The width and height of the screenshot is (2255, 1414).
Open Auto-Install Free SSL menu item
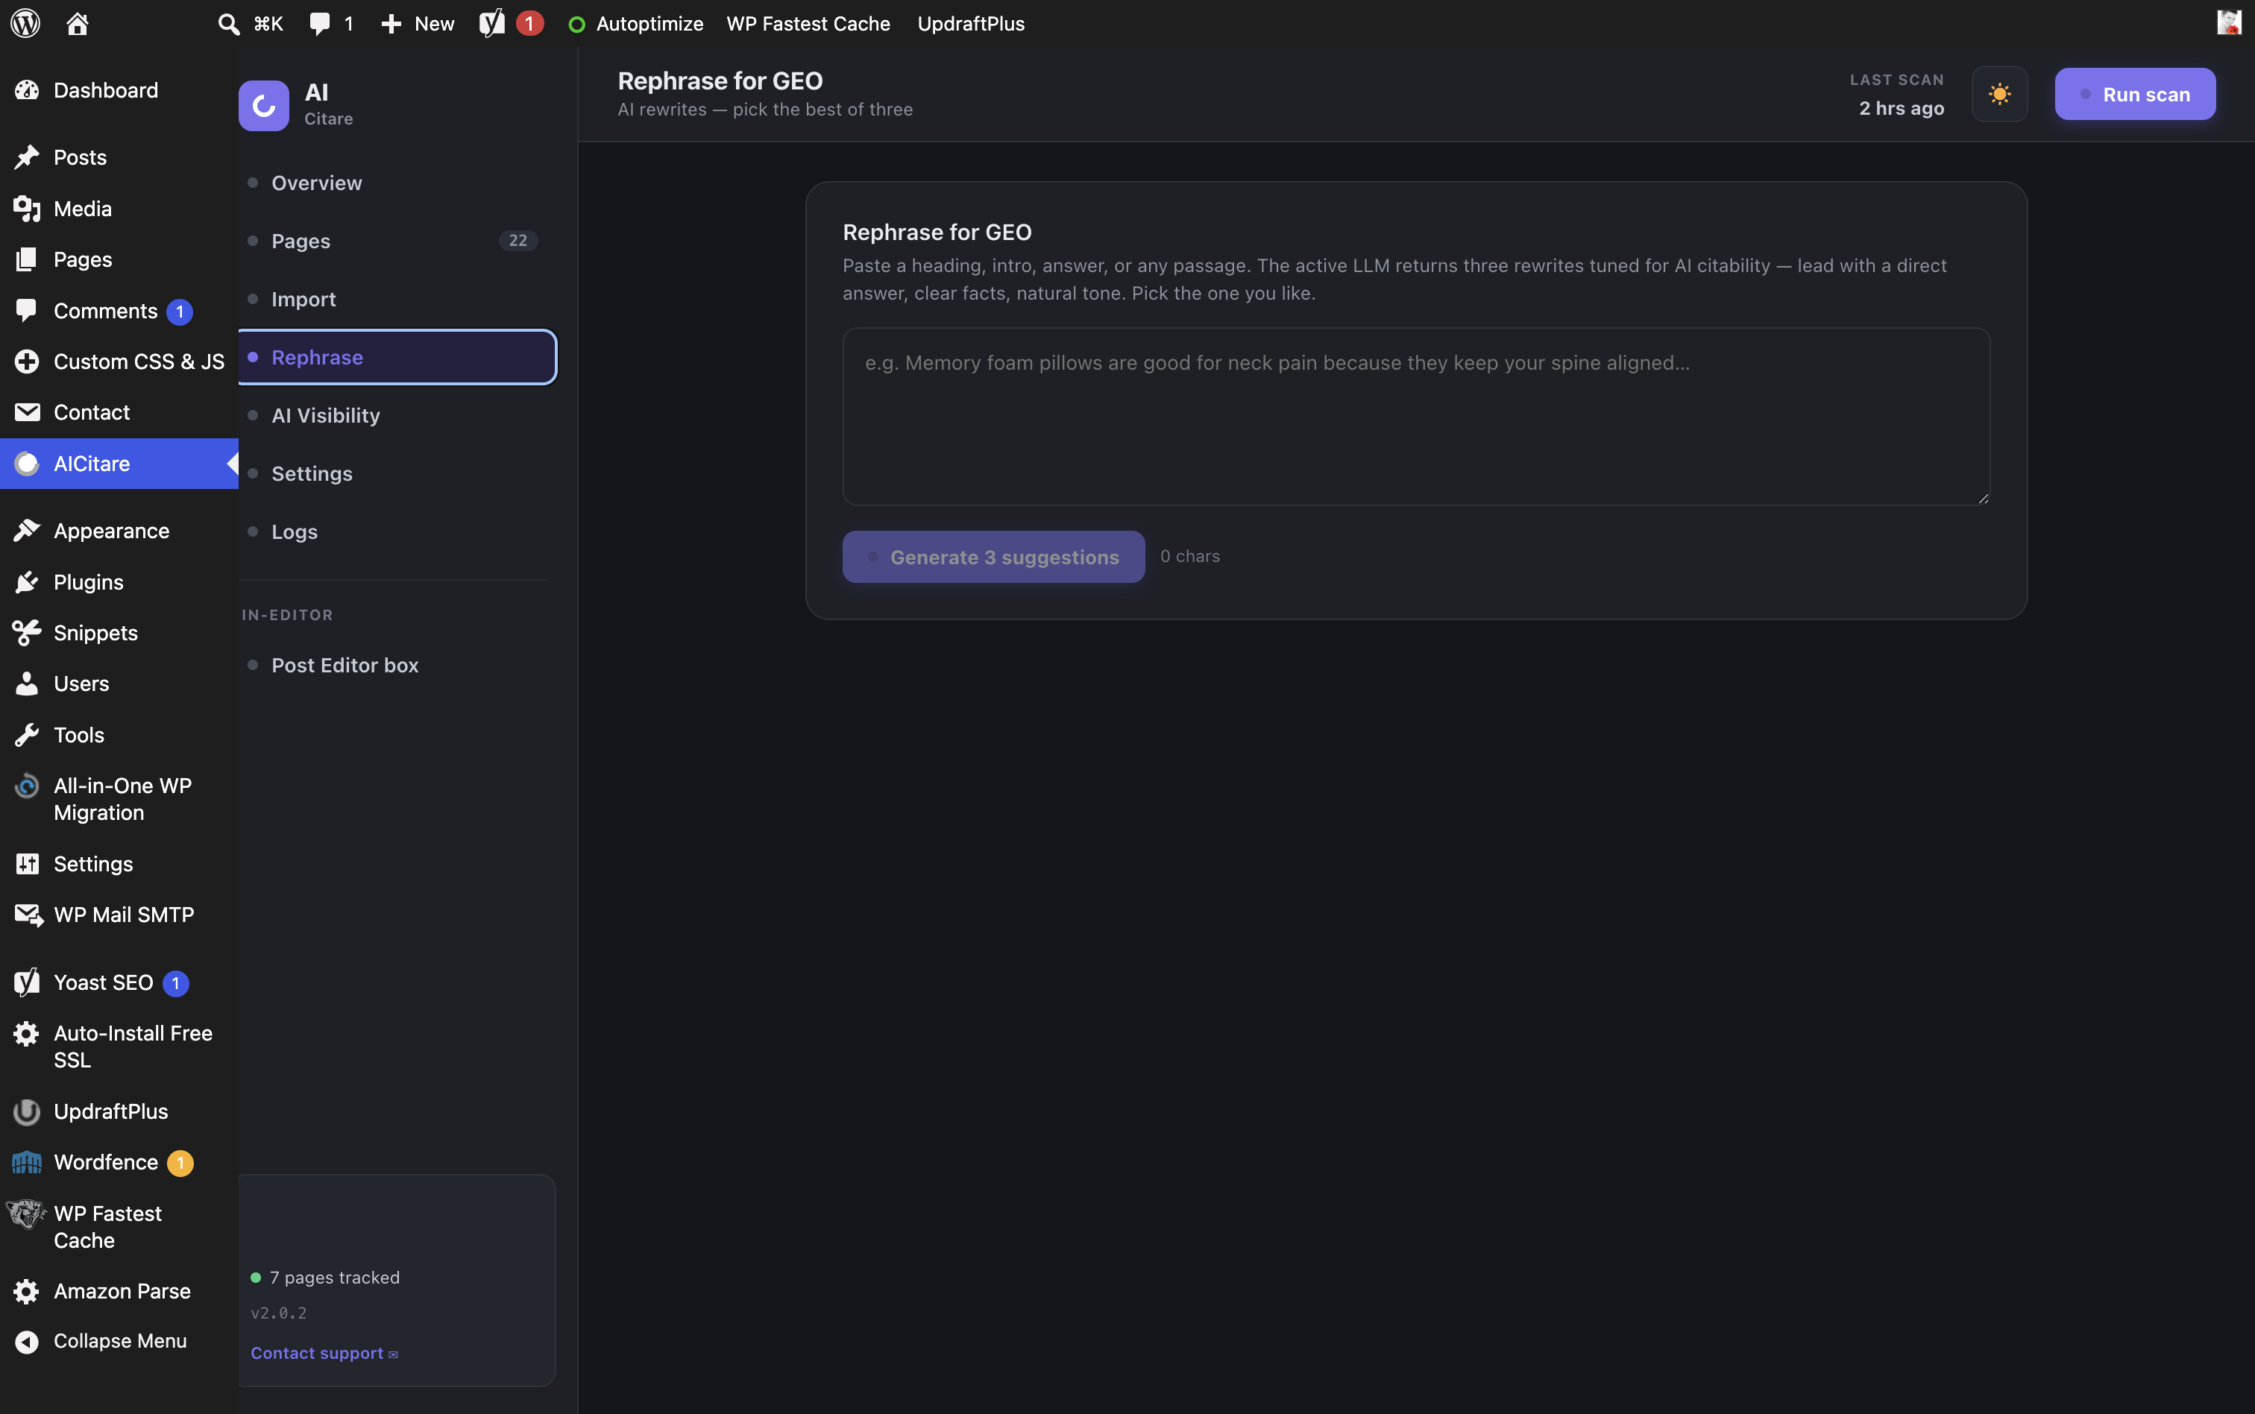(120, 1047)
